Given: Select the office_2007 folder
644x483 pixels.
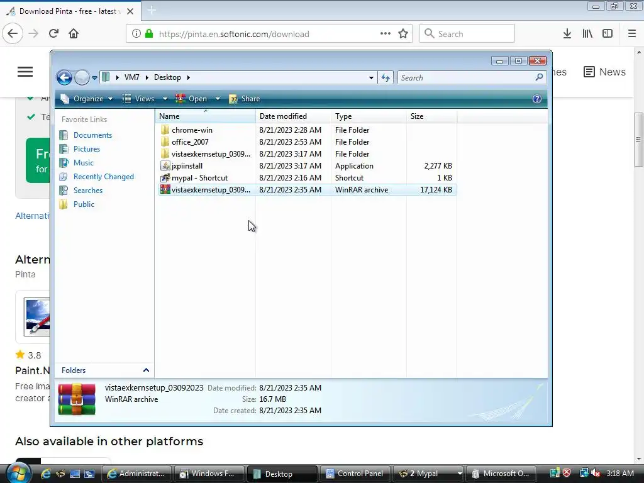Looking at the screenshot, I should 190,142.
